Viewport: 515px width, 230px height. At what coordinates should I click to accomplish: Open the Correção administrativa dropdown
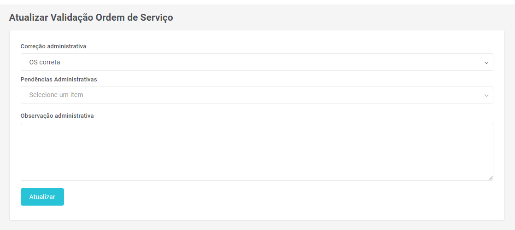(257, 62)
